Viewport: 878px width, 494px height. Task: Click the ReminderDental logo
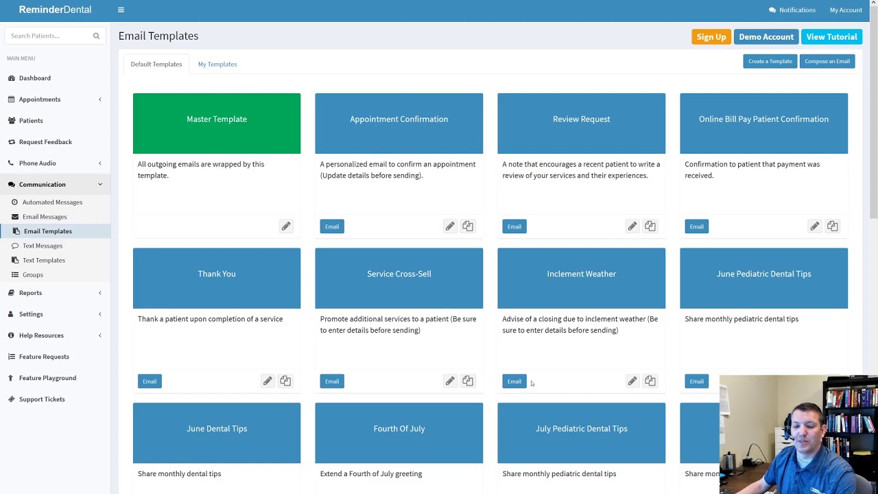click(55, 10)
